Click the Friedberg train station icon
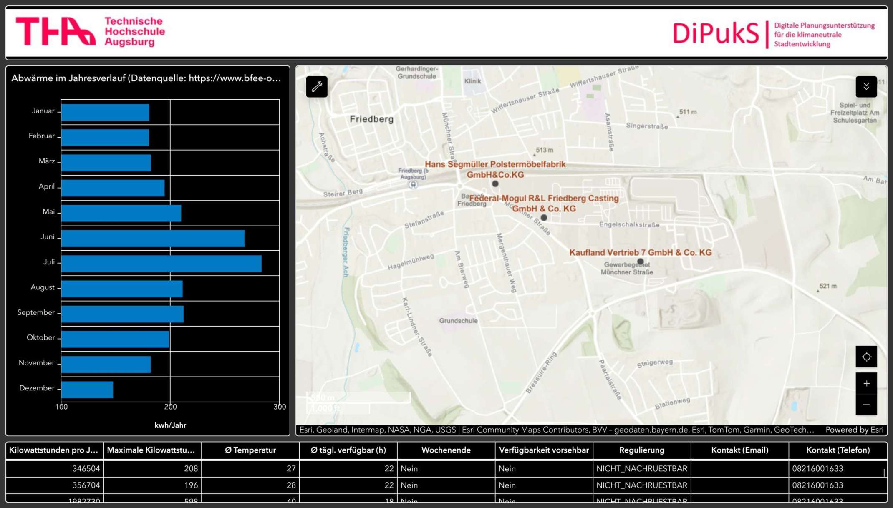Image resolution: width=893 pixels, height=508 pixels. pos(413,184)
